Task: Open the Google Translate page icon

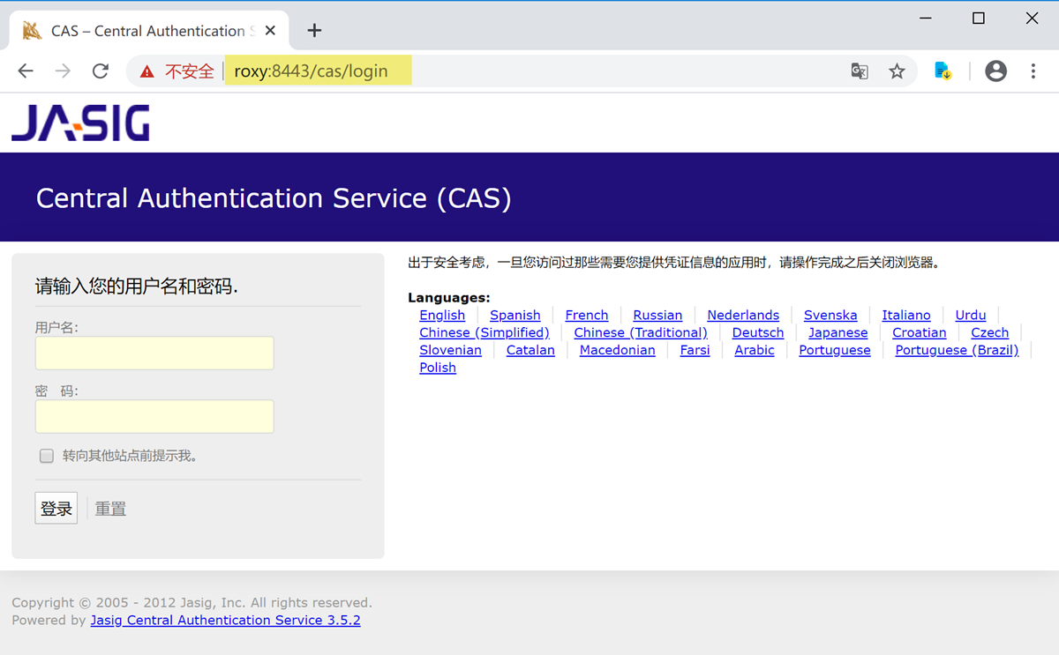Action: [x=859, y=71]
